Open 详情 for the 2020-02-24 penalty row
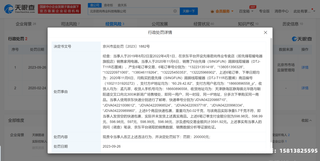The height and width of the screenshot is (161, 320). (x=305, y=88)
